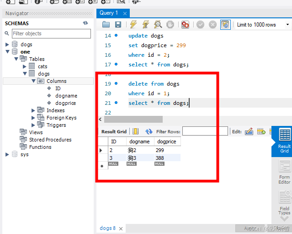
Task: Open a SQL script file folder icon
Action: pyautogui.click(x=106, y=24)
